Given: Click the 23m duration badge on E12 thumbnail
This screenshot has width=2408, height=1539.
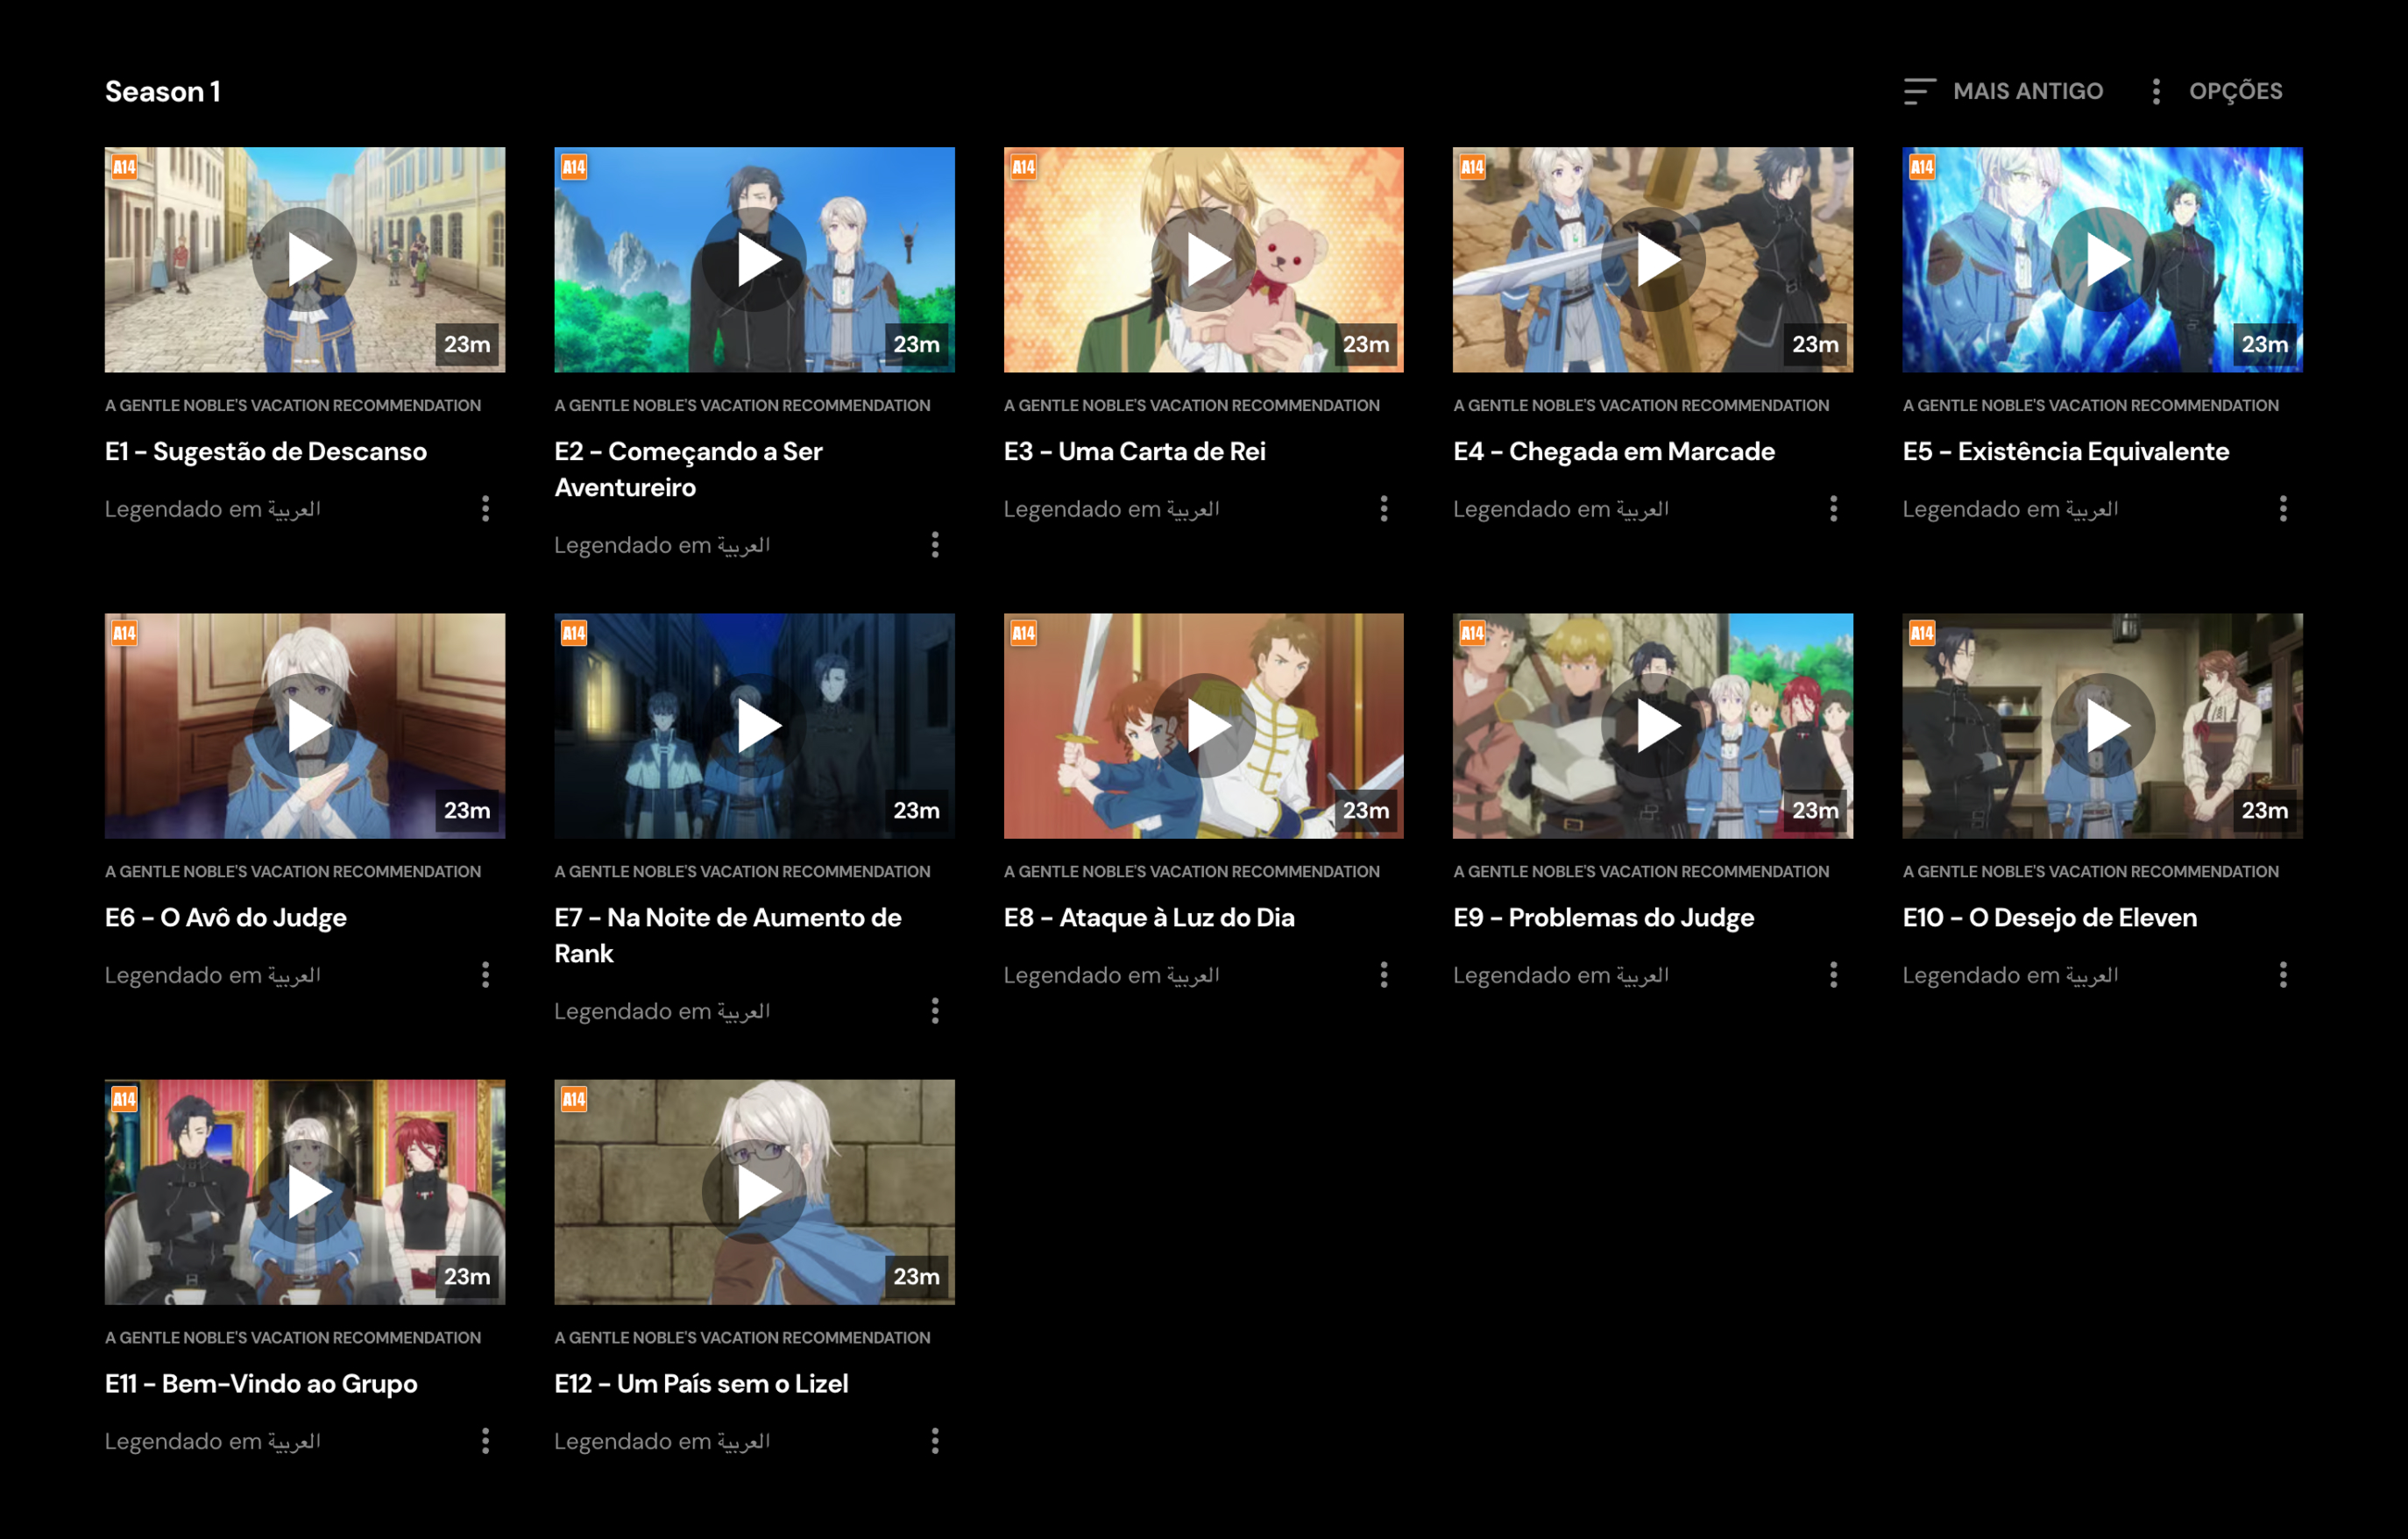Looking at the screenshot, I should 917,1276.
